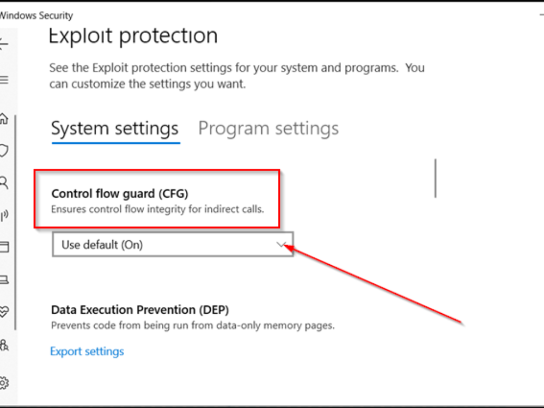
Task: Select App & browser control icon
Action: (4, 247)
